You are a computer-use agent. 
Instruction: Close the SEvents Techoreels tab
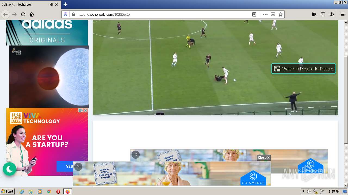point(56,5)
